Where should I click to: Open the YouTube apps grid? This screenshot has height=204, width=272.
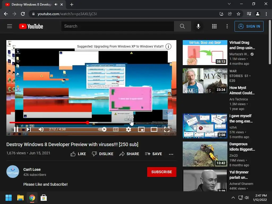pos(214,26)
